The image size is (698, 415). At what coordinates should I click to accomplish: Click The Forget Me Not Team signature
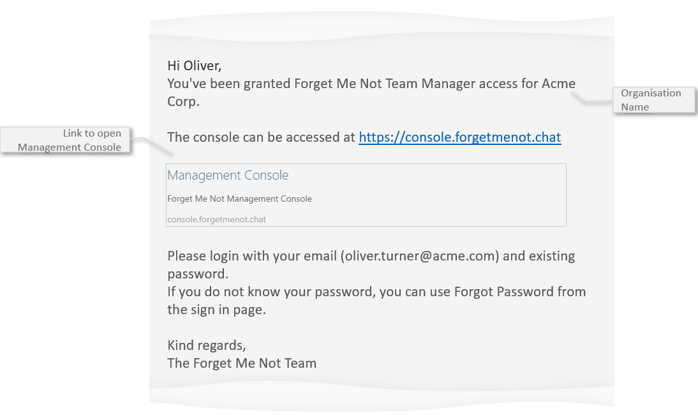pyautogui.click(x=242, y=363)
